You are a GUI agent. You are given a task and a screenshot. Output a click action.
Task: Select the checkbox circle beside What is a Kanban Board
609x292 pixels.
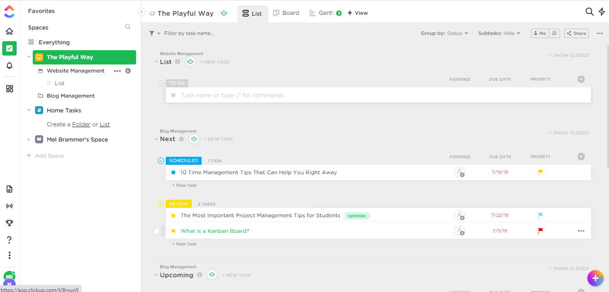pos(157,231)
